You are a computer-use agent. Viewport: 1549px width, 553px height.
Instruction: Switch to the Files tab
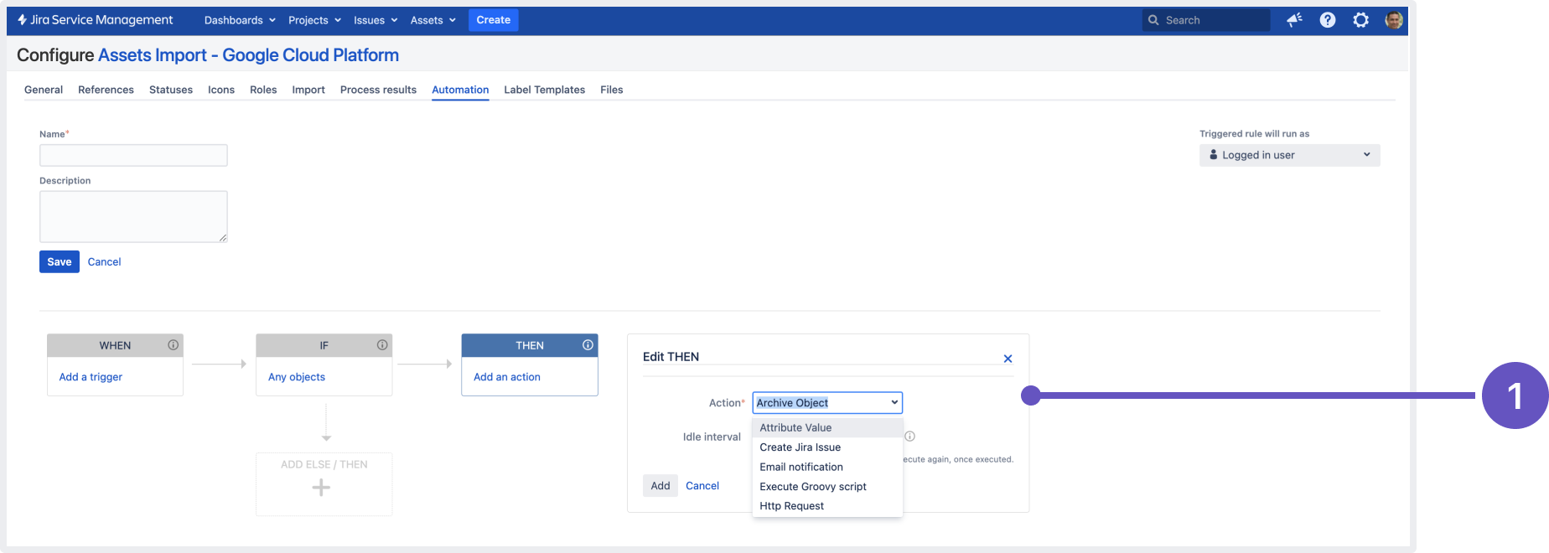pyautogui.click(x=612, y=90)
